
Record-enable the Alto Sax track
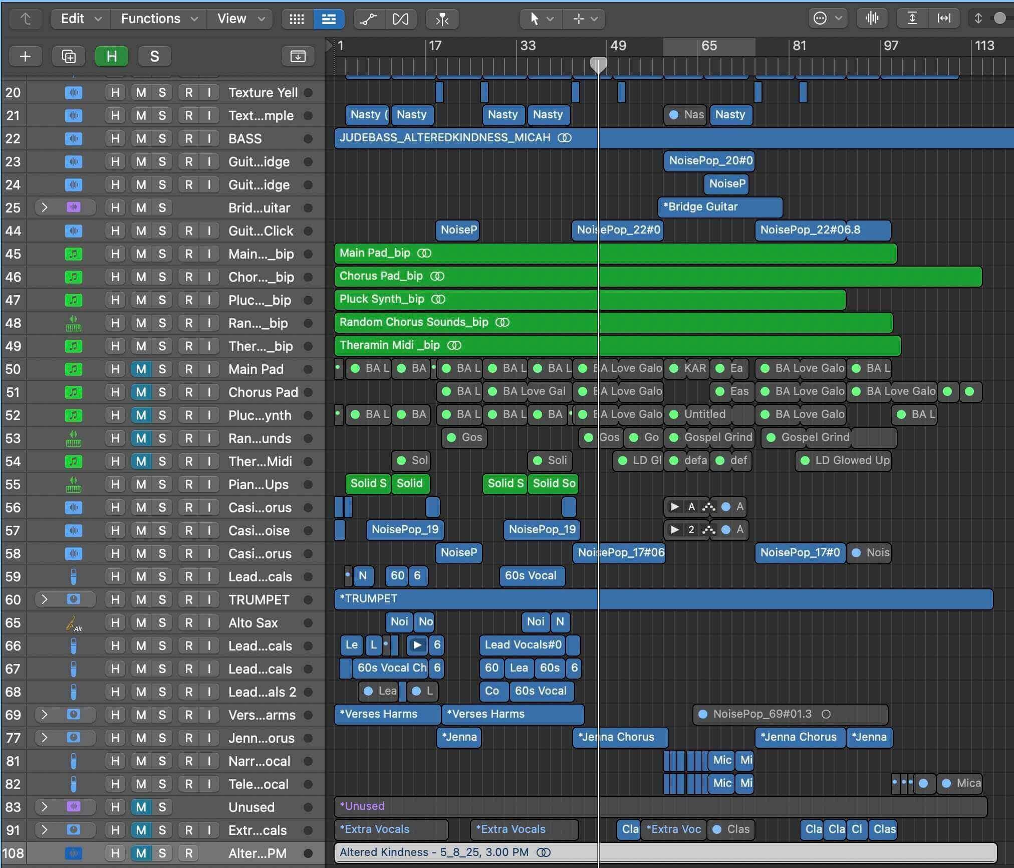click(x=188, y=623)
